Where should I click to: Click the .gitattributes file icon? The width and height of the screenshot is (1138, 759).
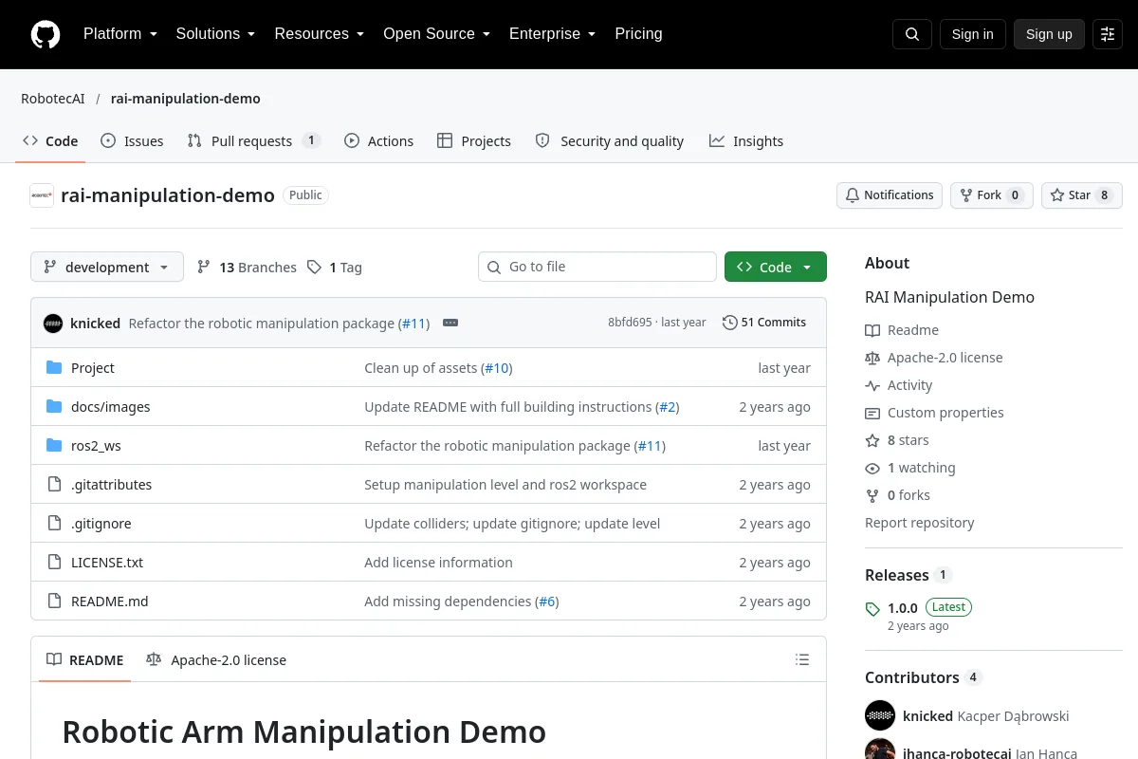(54, 485)
